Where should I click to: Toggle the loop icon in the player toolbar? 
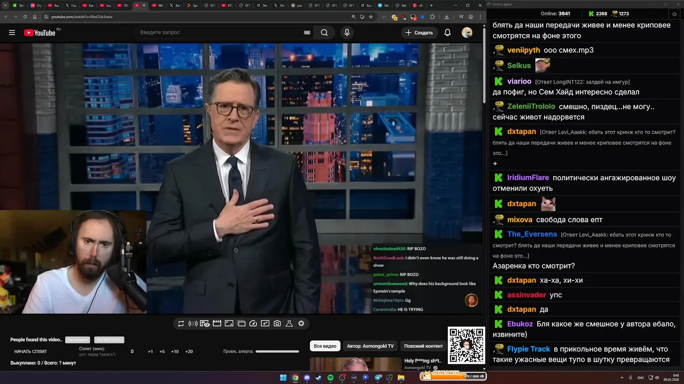click(x=181, y=323)
